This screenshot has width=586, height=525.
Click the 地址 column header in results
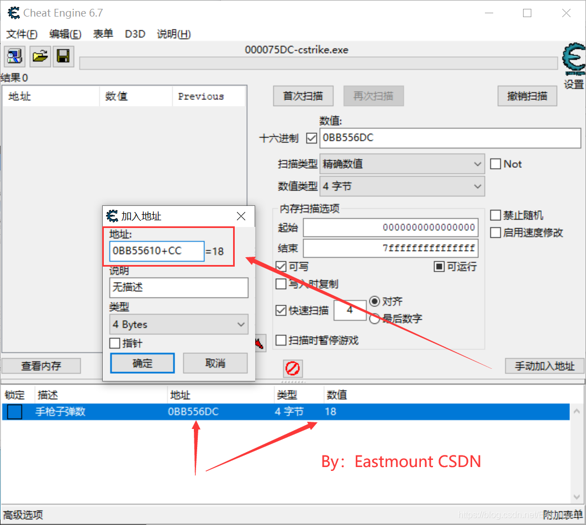click(51, 97)
